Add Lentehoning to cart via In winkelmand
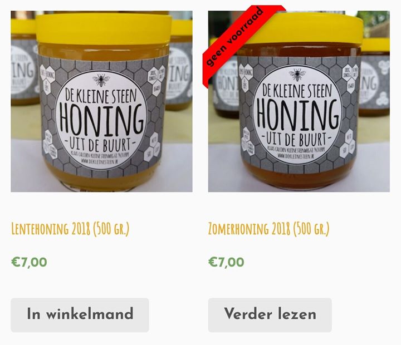This screenshot has height=345, width=401. click(80, 315)
